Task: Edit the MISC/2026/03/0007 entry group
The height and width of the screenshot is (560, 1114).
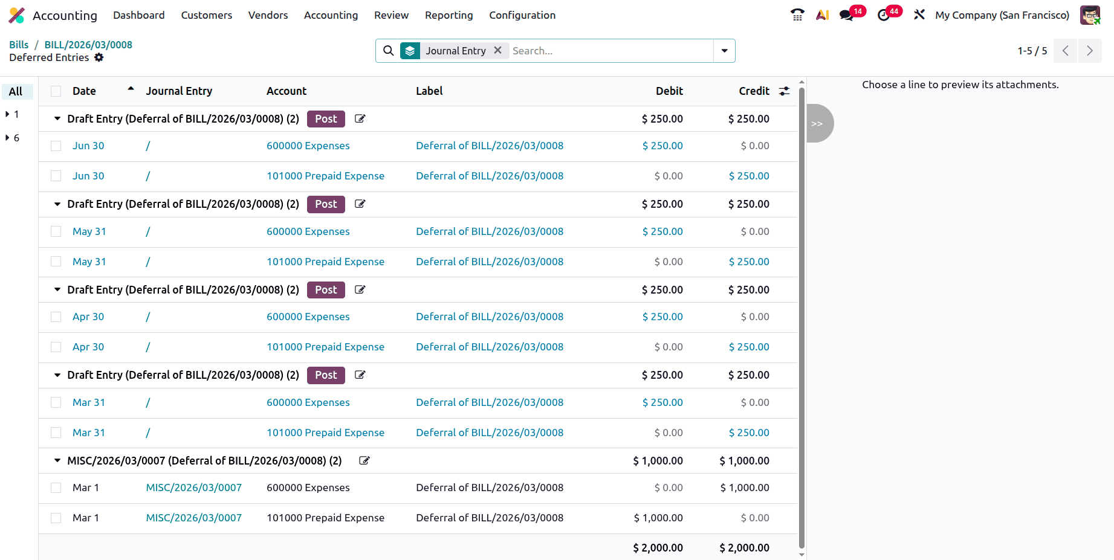Action: 364,461
